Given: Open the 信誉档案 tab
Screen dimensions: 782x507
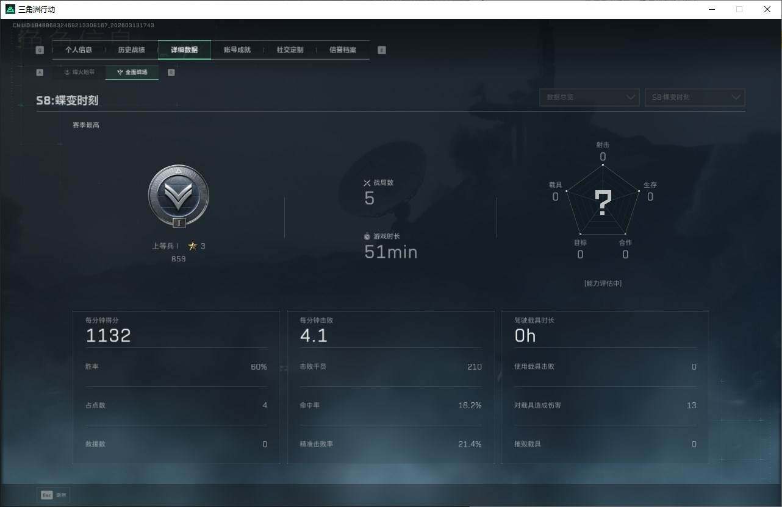Looking at the screenshot, I should pyautogui.click(x=343, y=50).
